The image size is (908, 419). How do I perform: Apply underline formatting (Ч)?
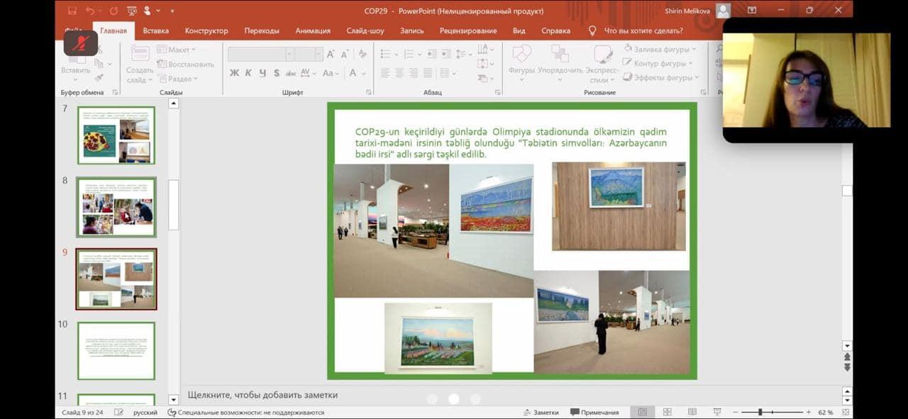[x=262, y=73]
